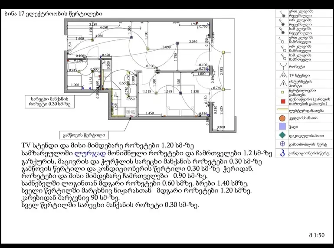The width and height of the screenshot is (334, 248).
Task: Click the heating point crosshair circle symbol
Action: coord(282,144)
